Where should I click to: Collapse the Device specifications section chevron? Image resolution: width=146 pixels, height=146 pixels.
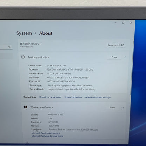125,57
